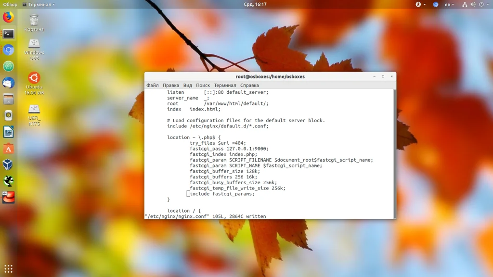
Task: Show all applications grid
Action: click(x=9, y=268)
